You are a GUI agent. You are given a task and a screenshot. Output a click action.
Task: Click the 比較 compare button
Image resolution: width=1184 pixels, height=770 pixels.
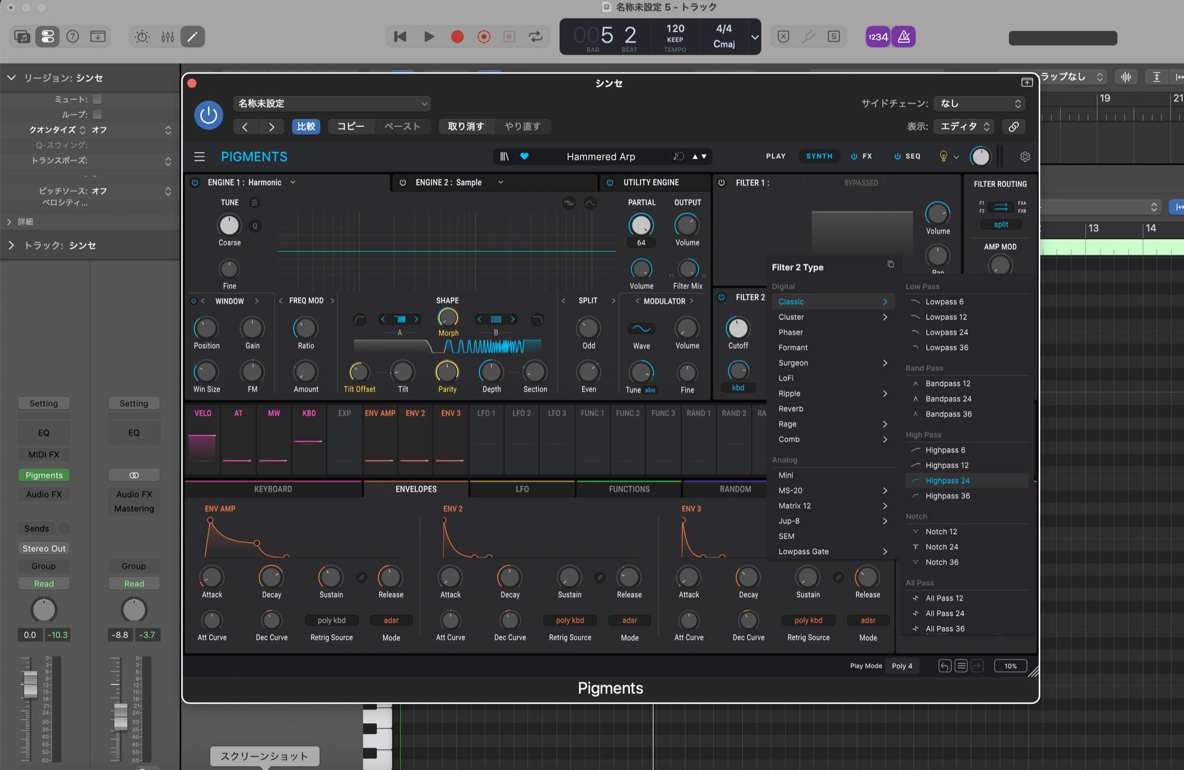pos(306,126)
